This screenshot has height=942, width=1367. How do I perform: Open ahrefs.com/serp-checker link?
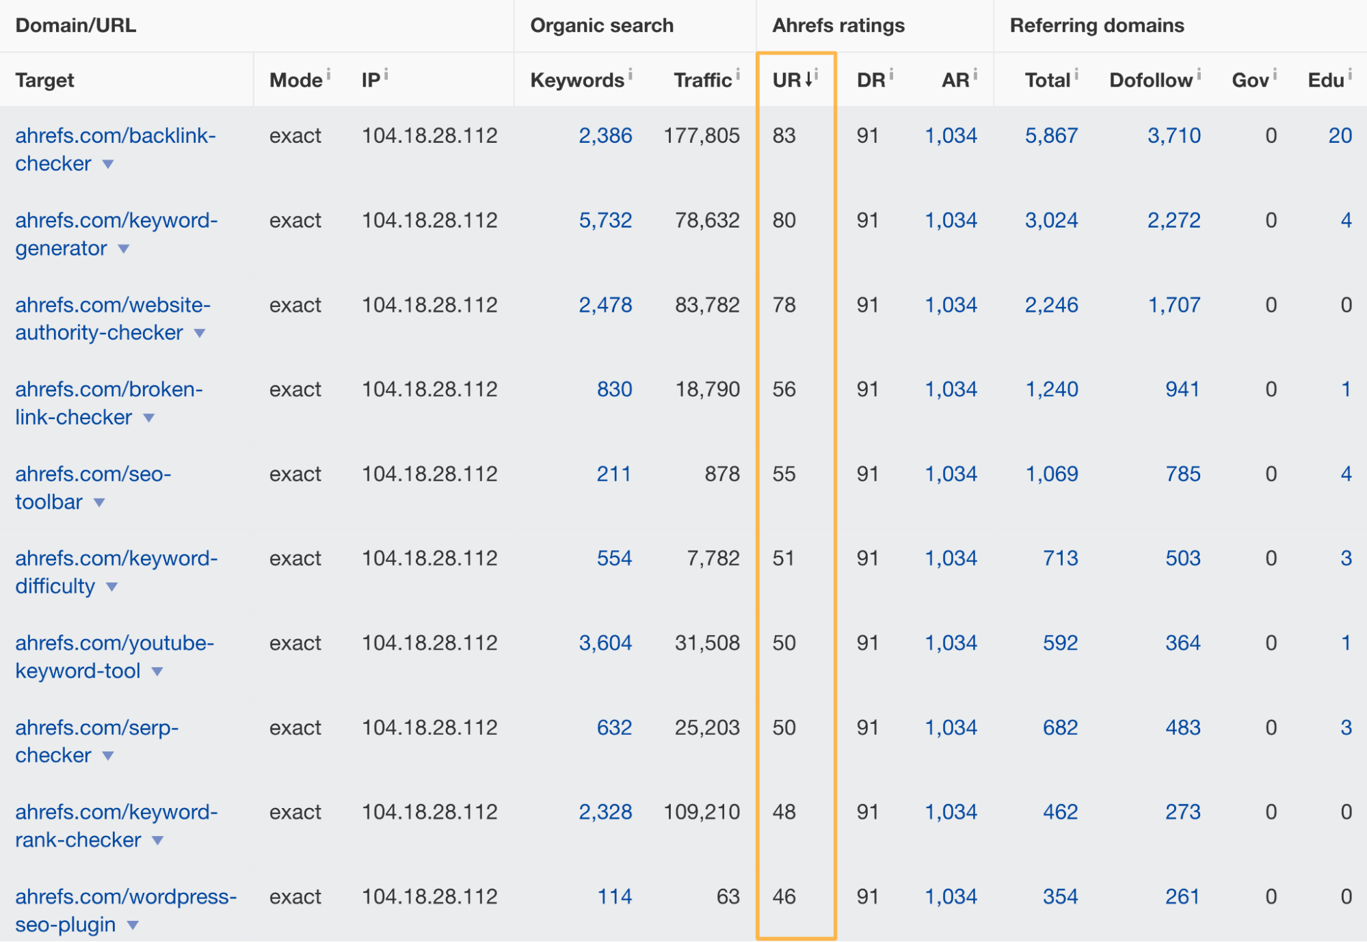tap(96, 742)
